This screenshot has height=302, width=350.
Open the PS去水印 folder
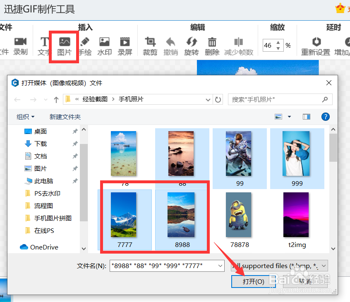[47, 193]
